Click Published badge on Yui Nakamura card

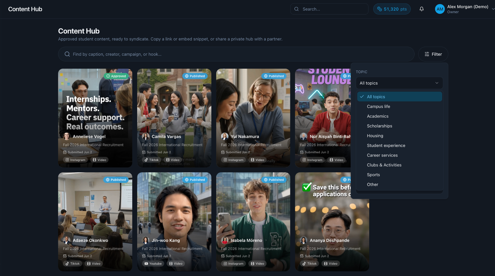point(274,76)
